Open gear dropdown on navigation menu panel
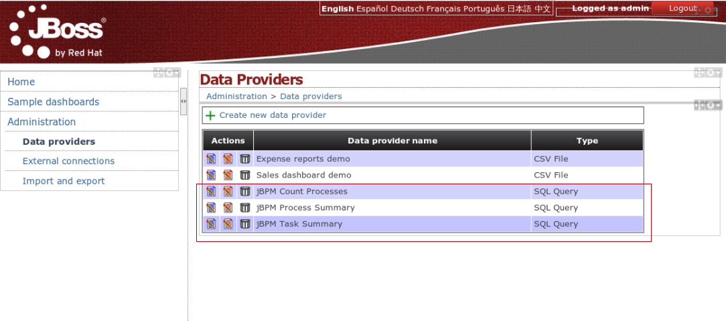 pyautogui.click(x=172, y=73)
